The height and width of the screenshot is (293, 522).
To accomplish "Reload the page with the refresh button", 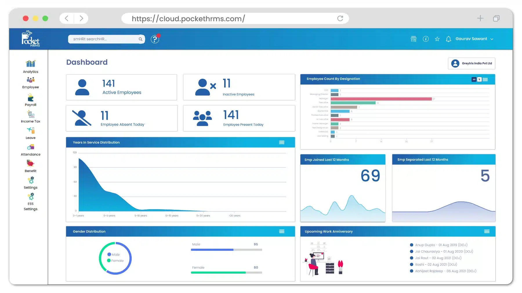I will 340,18.
